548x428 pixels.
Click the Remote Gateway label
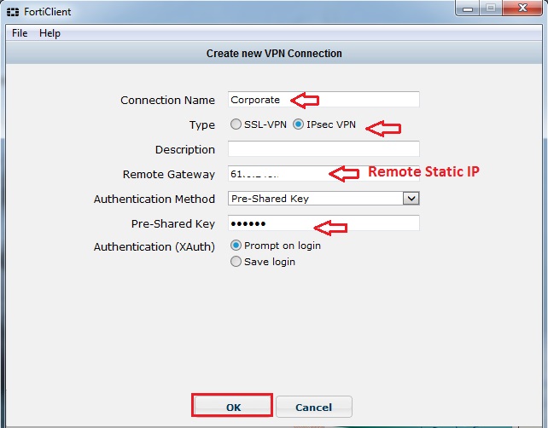coord(169,174)
